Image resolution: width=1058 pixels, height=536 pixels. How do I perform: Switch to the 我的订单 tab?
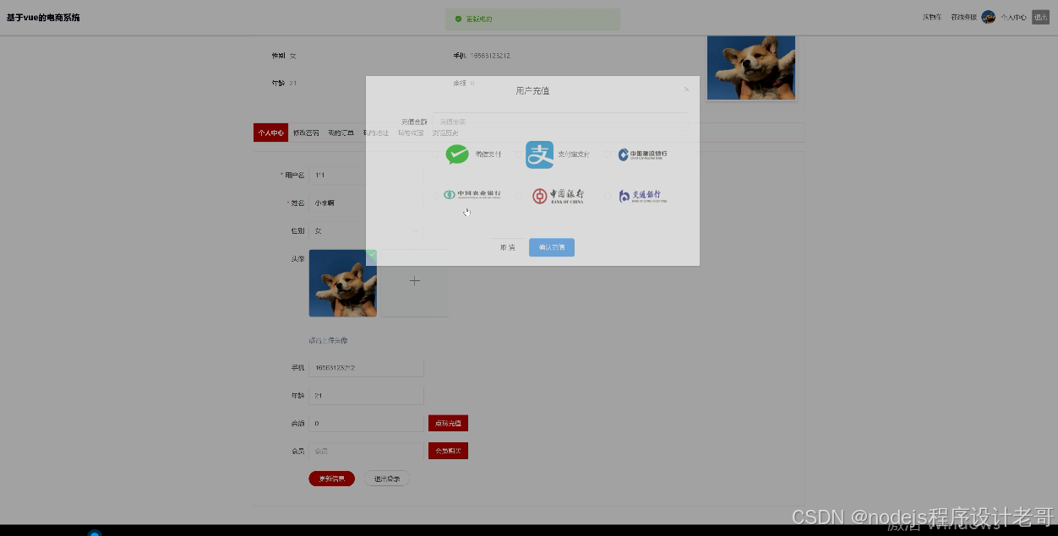341,133
